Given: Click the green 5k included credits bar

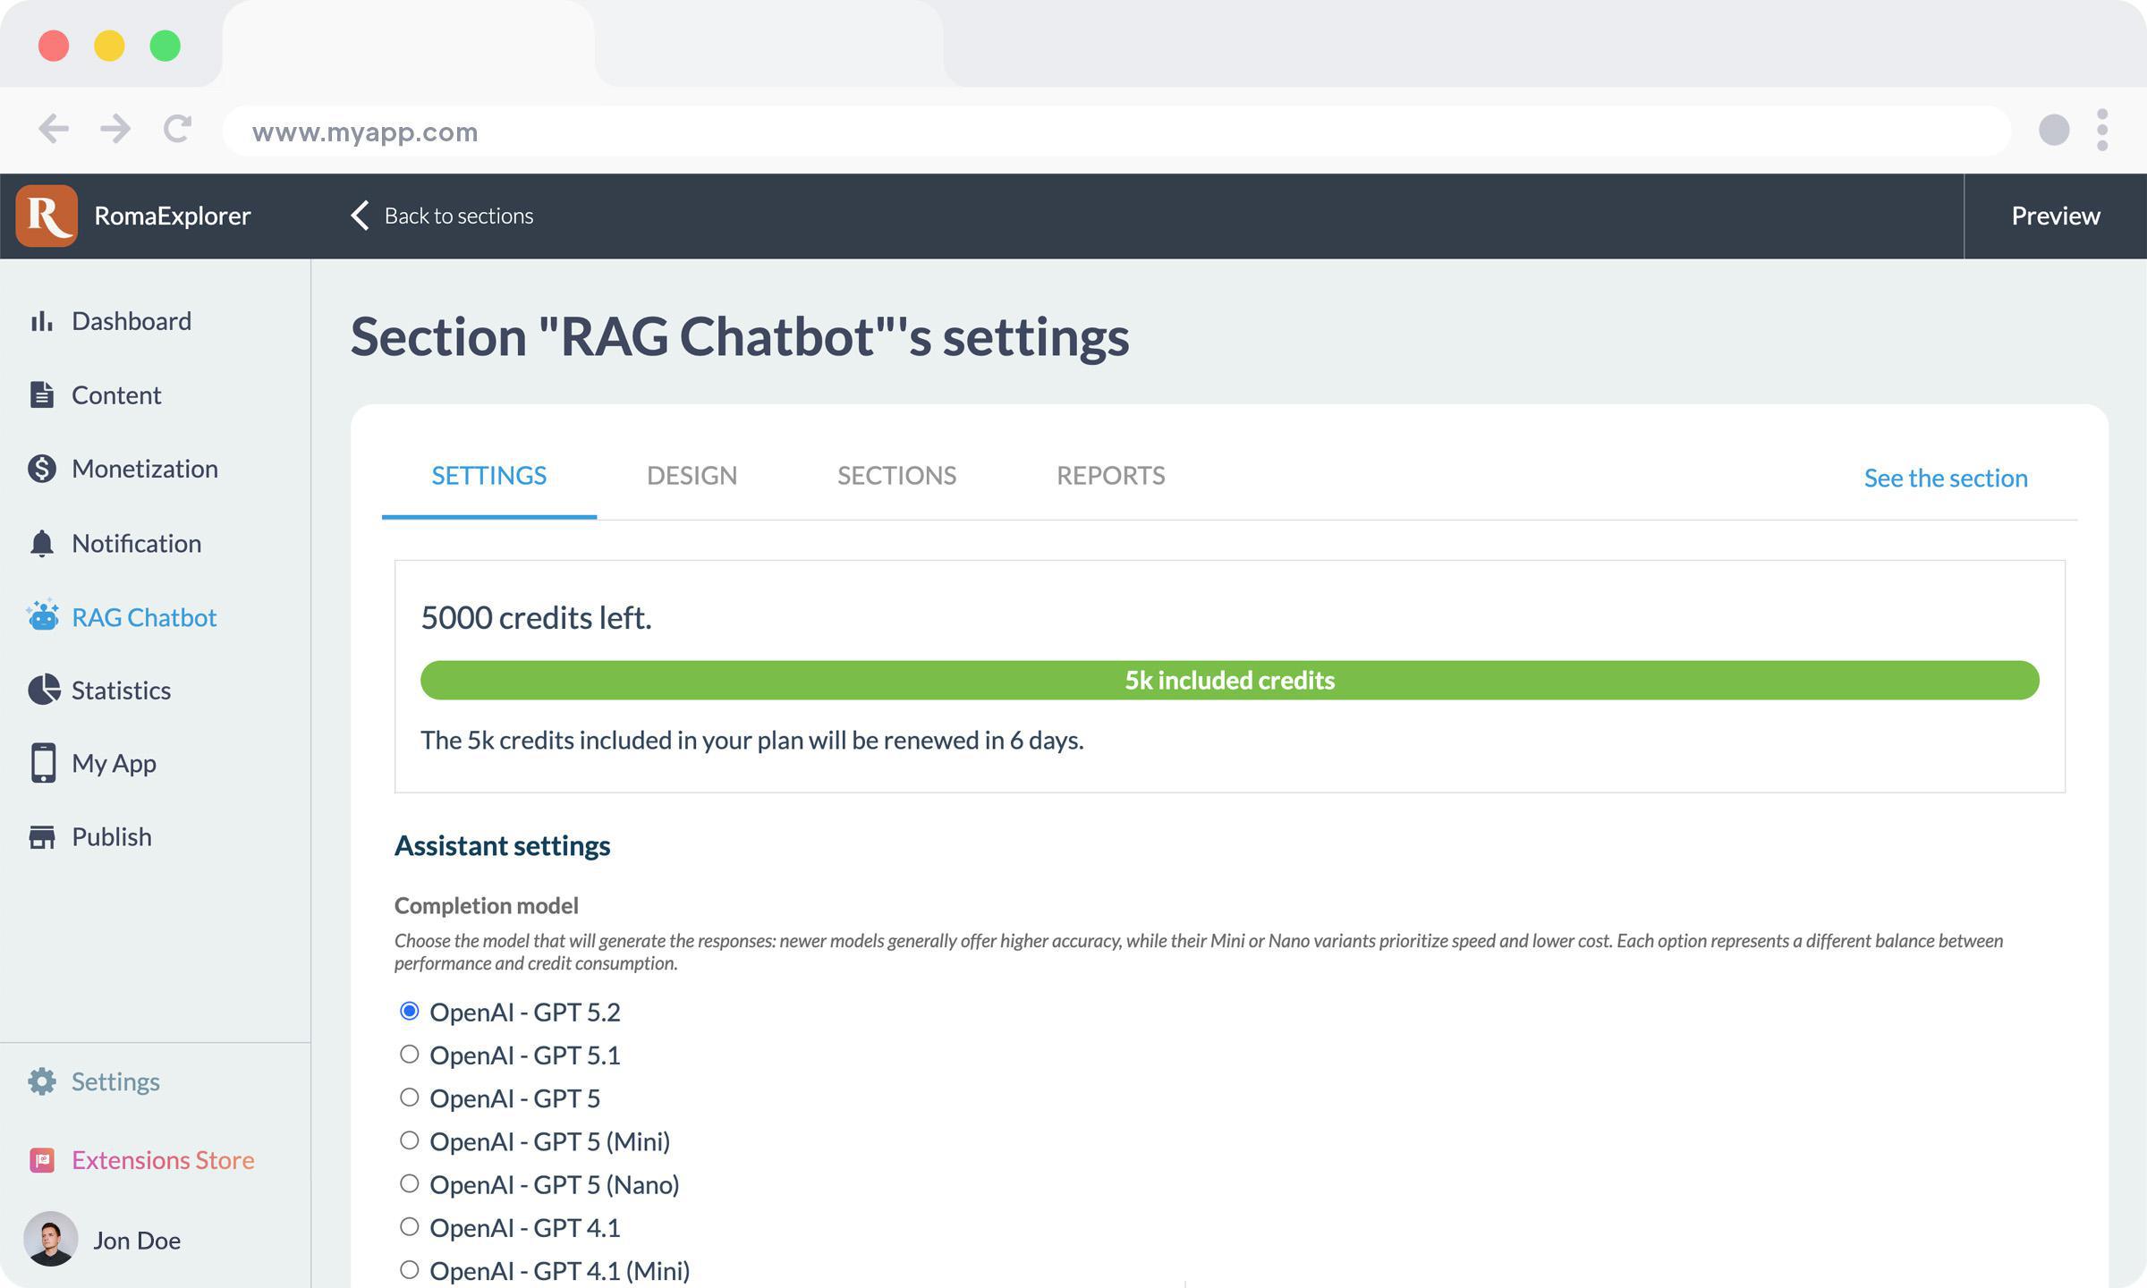Looking at the screenshot, I should click(x=1229, y=681).
